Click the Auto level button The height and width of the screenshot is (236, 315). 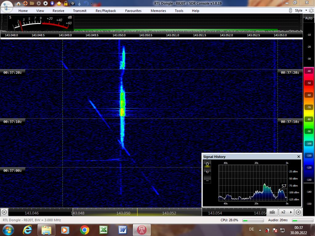(309, 18)
